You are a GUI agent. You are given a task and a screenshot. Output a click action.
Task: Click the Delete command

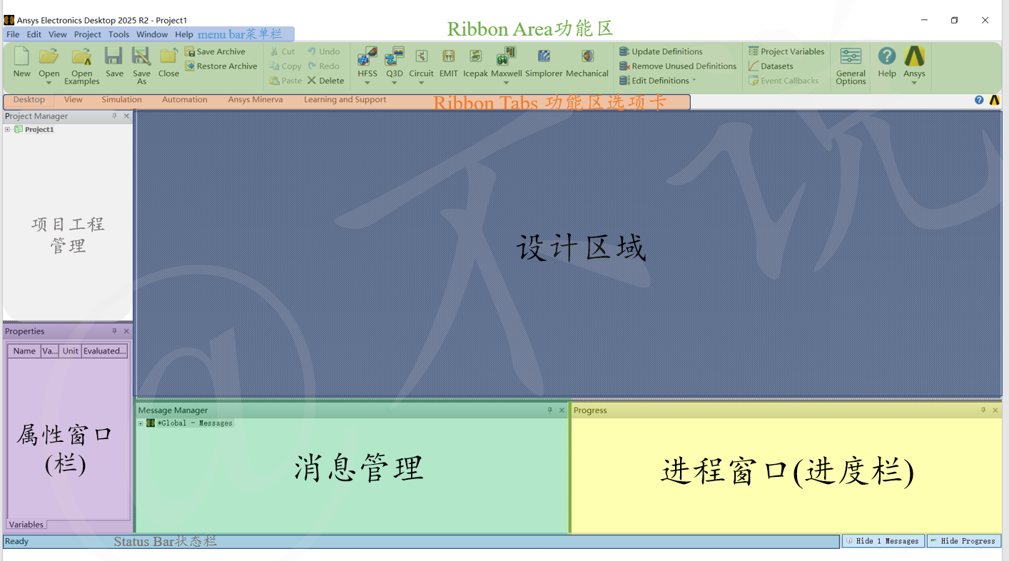click(326, 81)
